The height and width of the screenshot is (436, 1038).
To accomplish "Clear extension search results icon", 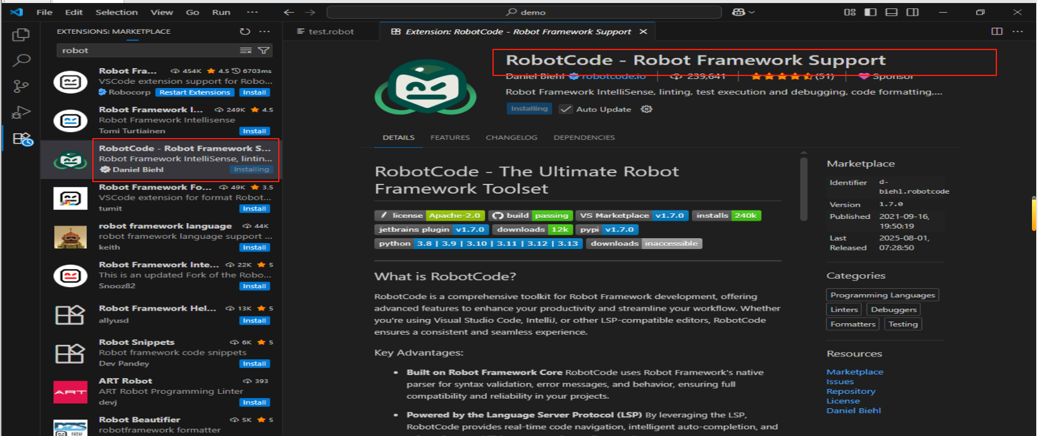I will point(246,51).
